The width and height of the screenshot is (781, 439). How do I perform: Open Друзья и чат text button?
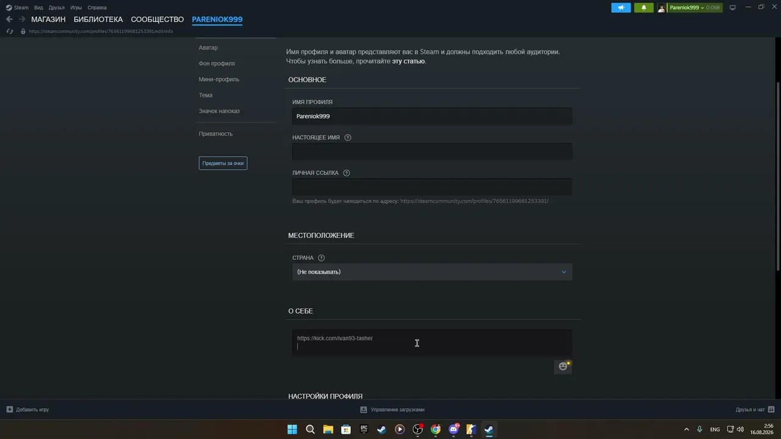tap(750, 410)
